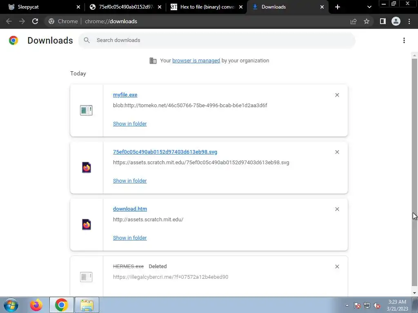The width and height of the screenshot is (418, 313).
Task: Switch to the 75ef0c05c490ab0152d97 tab
Action: coord(125,7)
